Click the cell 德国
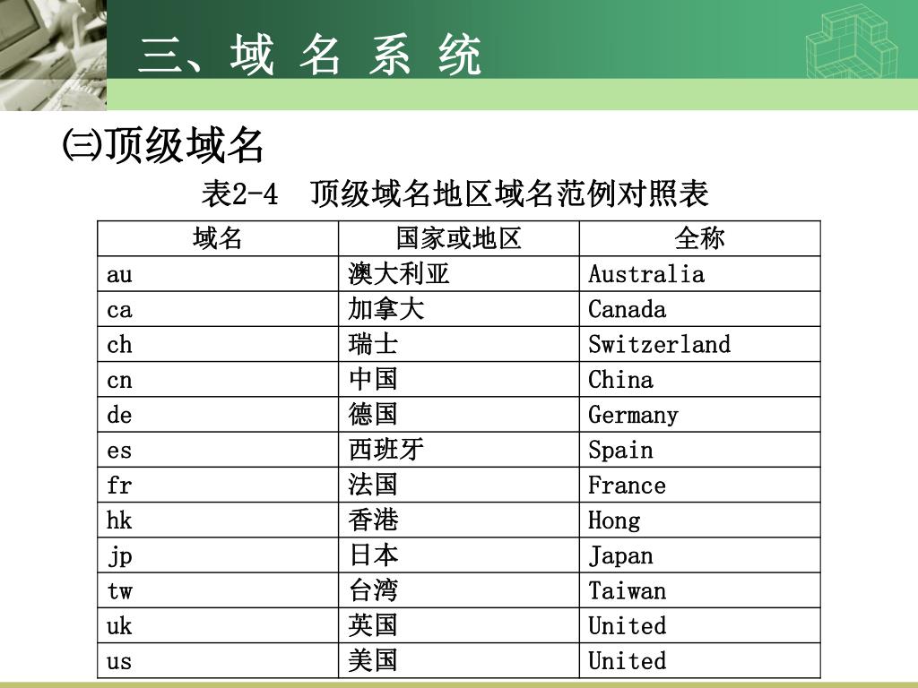The height and width of the screenshot is (688, 918). tap(459, 414)
